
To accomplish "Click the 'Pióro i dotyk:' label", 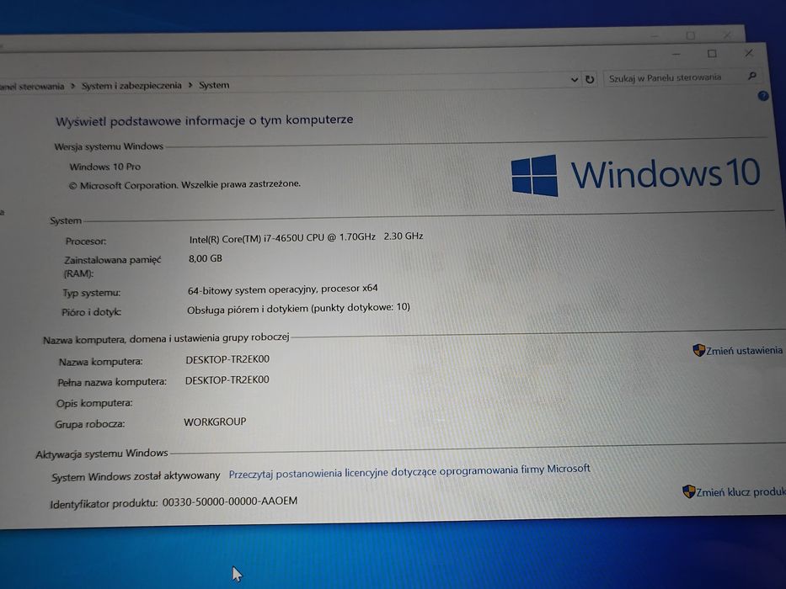I will tap(91, 312).
